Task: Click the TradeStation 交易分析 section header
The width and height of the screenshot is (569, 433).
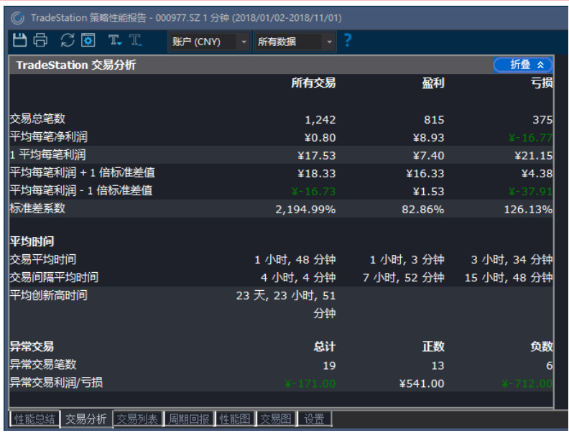Action: tap(76, 65)
